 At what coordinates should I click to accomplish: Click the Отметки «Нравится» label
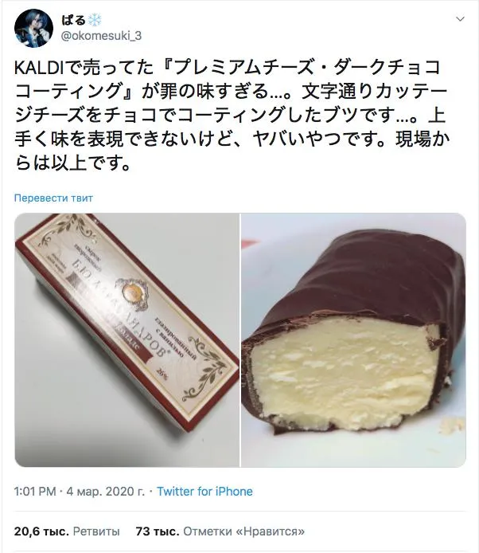(x=243, y=531)
